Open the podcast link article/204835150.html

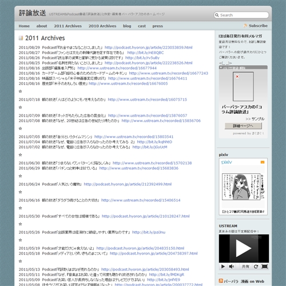140,248
